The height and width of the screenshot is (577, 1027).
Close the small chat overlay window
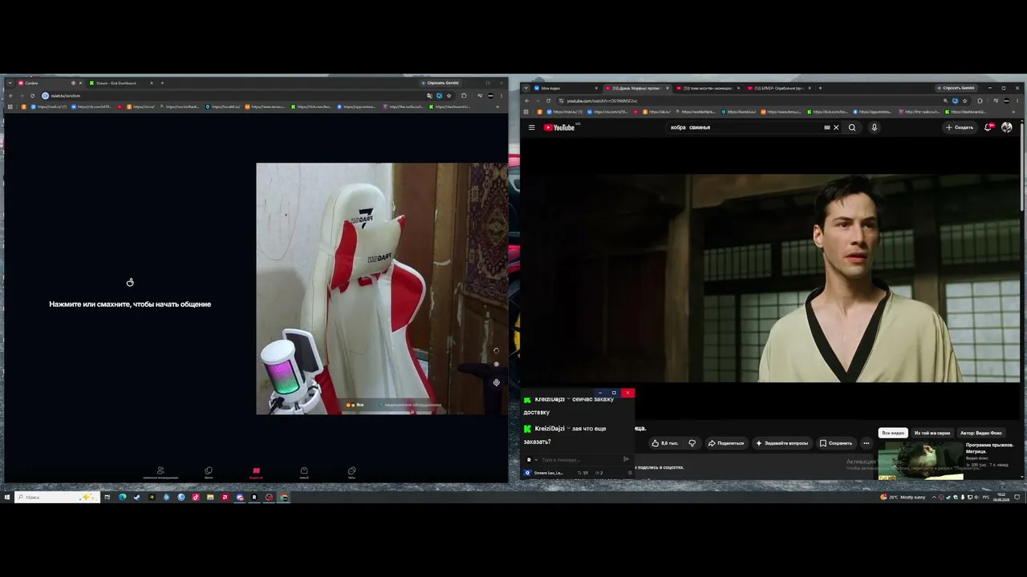pos(628,393)
